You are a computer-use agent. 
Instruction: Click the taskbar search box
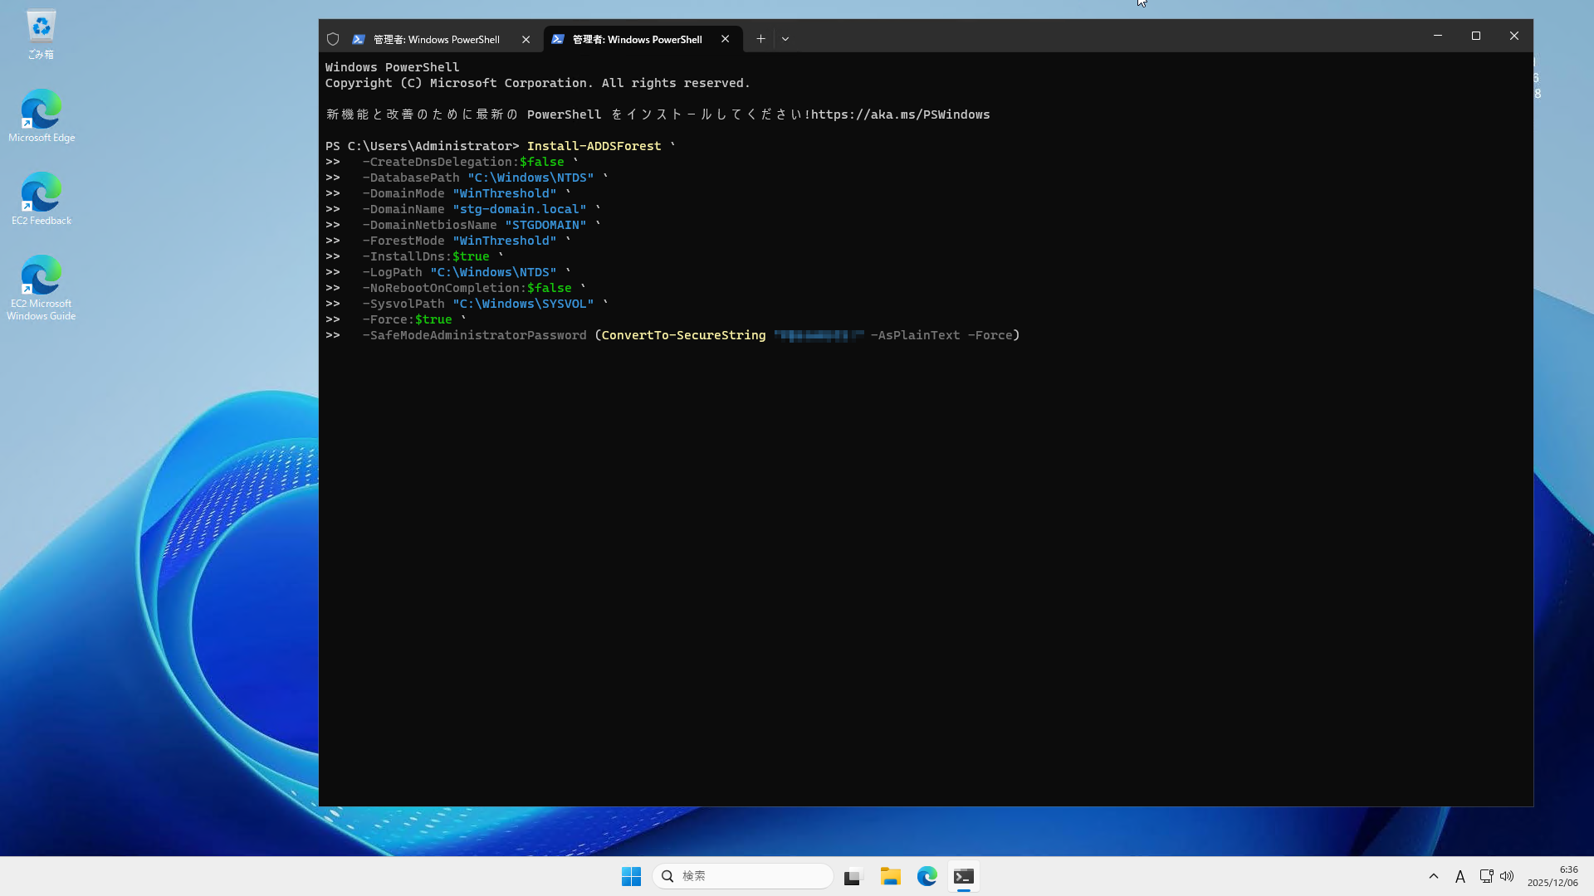click(743, 876)
